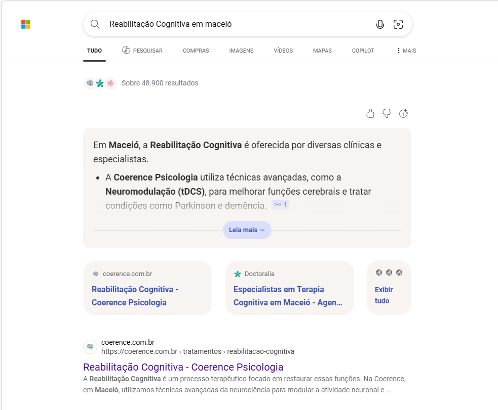The image size is (498, 410).
Task: Click the magnifier search icon
Action: tap(95, 24)
